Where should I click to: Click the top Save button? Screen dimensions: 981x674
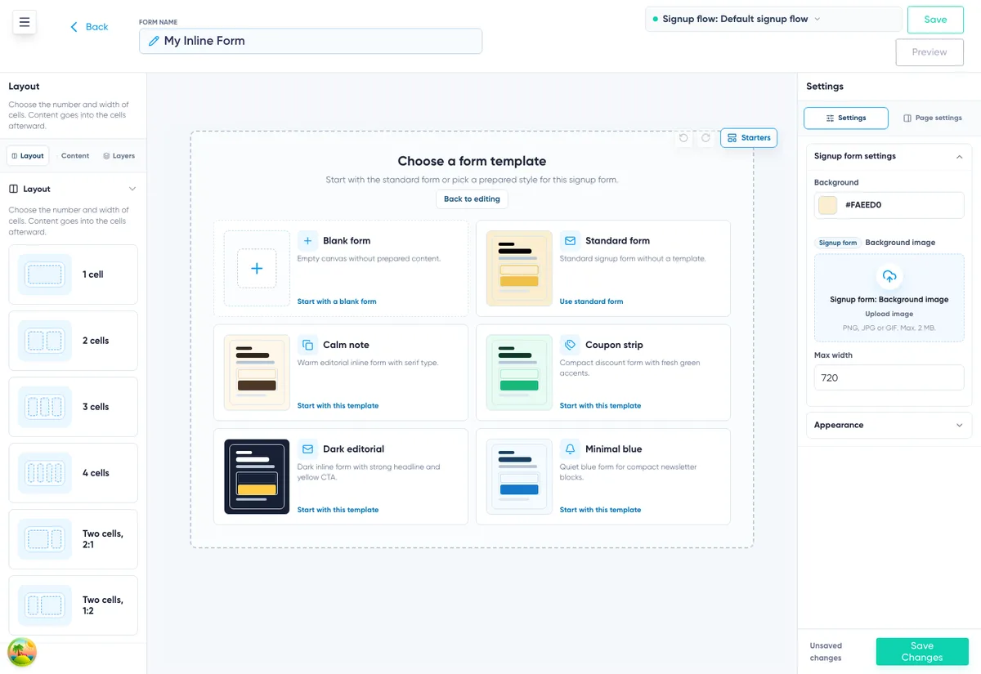tap(935, 20)
